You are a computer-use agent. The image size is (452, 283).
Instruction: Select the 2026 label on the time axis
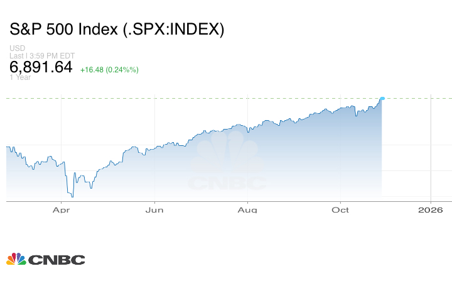click(x=431, y=209)
